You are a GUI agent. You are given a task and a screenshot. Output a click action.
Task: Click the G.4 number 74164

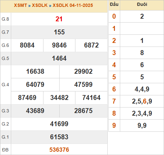point(91,98)
